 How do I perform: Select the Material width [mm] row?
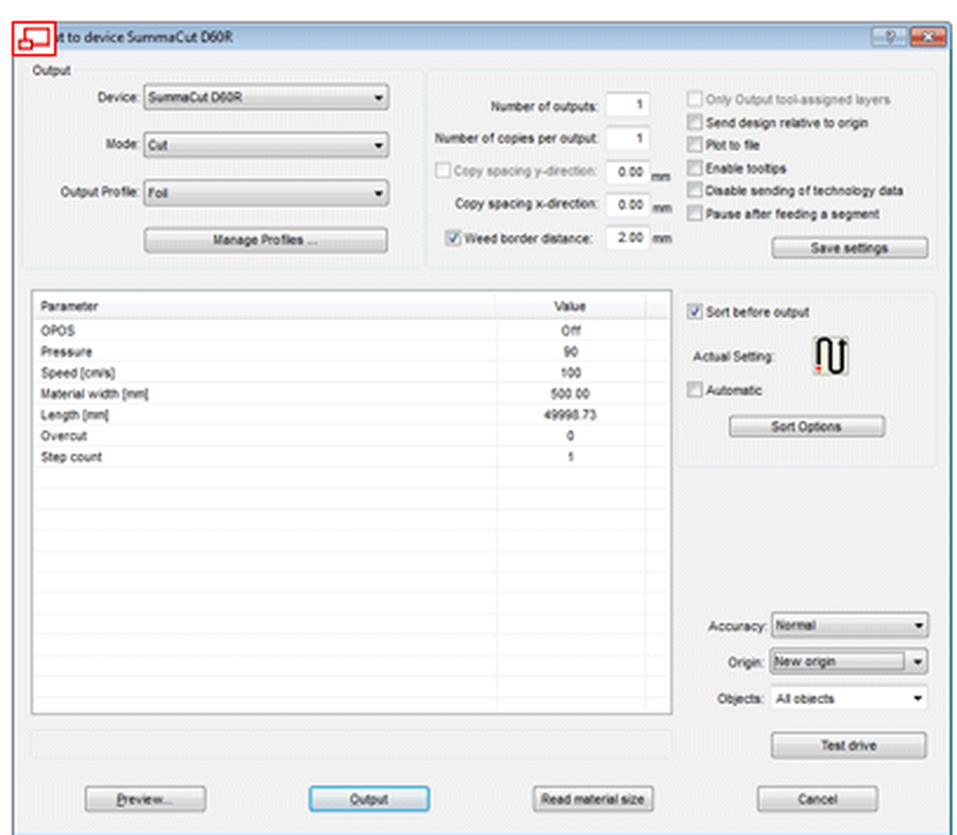(x=351, y=394)
